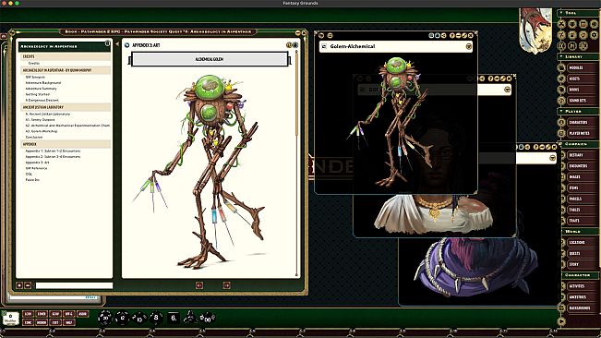
Task: Collapse the Player sidebar section
Action: click(578, 111)
